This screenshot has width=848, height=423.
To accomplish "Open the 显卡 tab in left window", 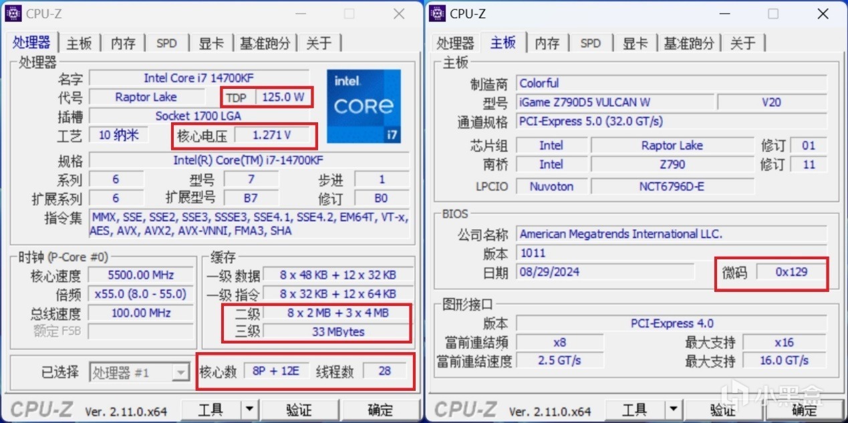I will (x=210, y=43).
